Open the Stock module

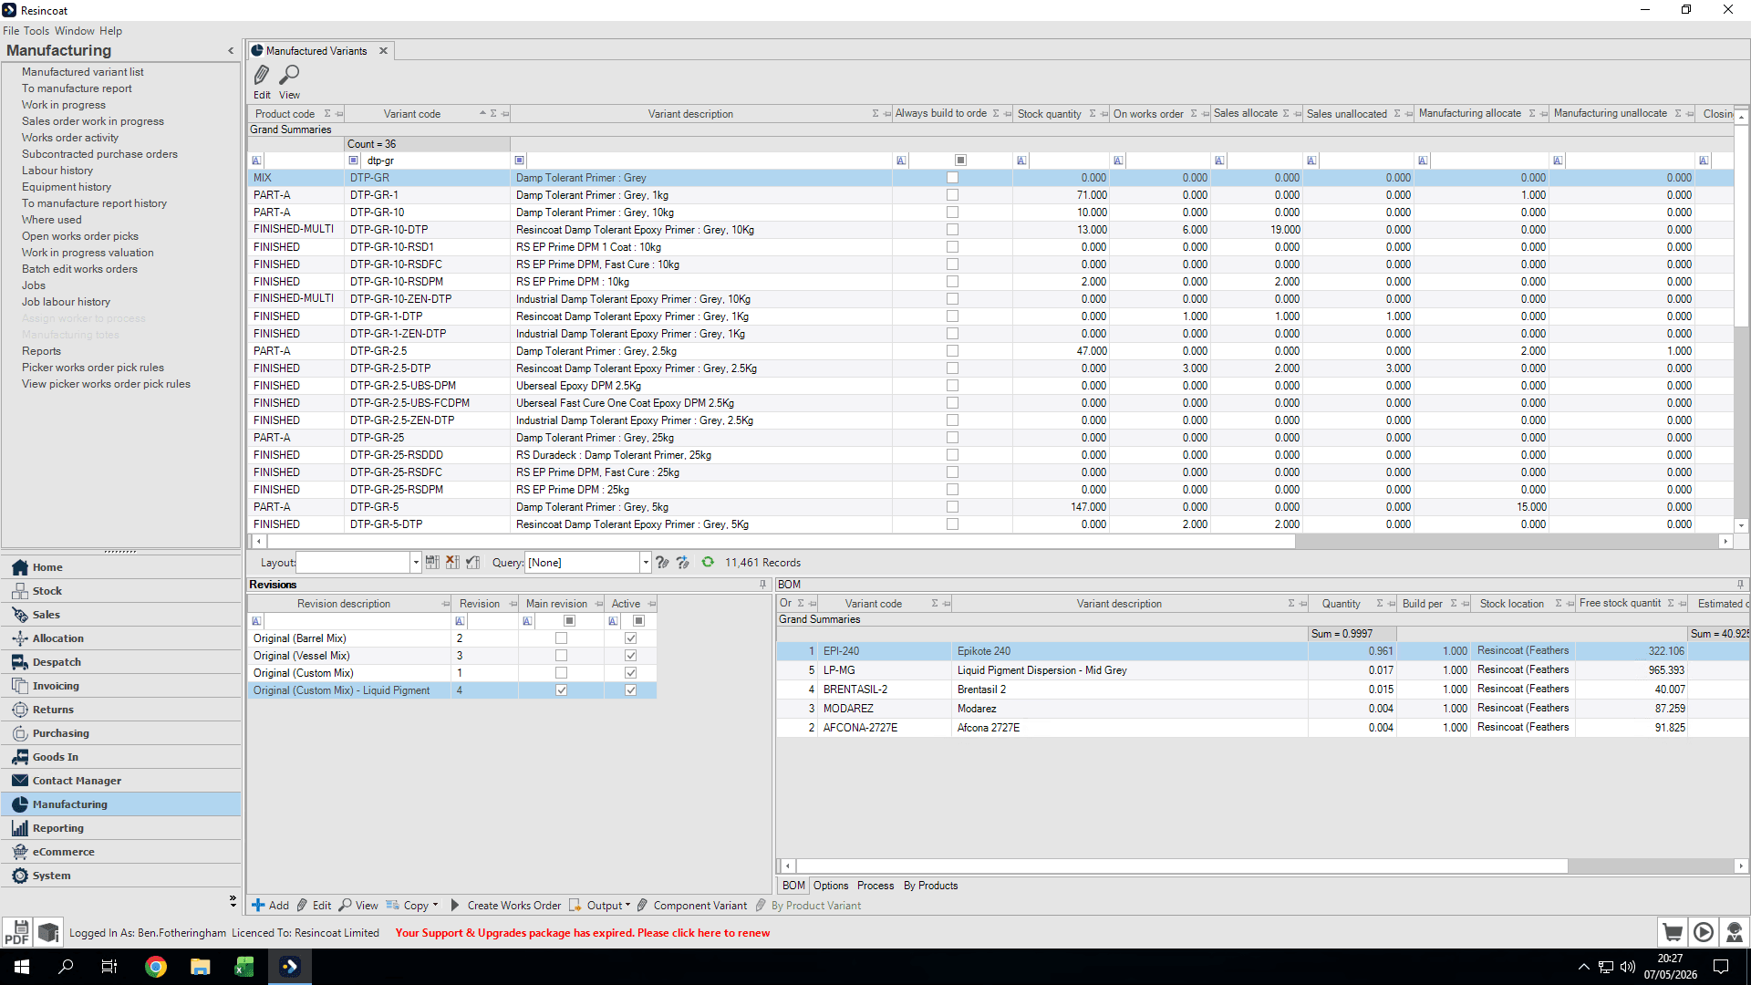point(120,591)
